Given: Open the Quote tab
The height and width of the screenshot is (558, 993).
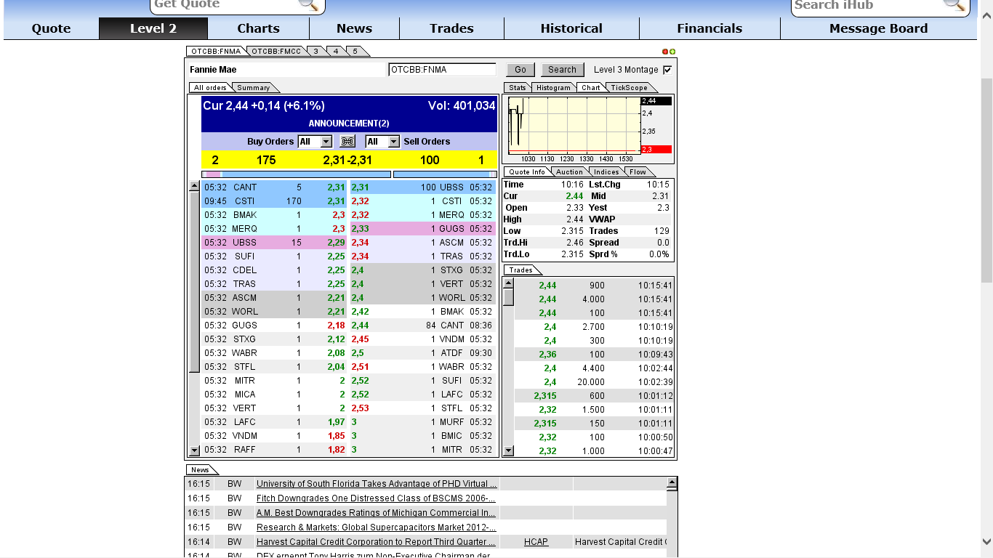Looking at the screenshot, I should point(51,28).
